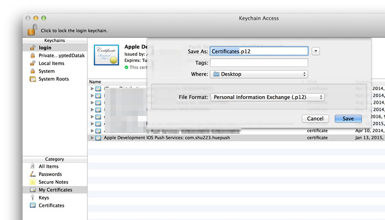Screen dimensions: 385x220
Task: Click the padlock icon to lock keychain
Action: click(x=32, y=30)
